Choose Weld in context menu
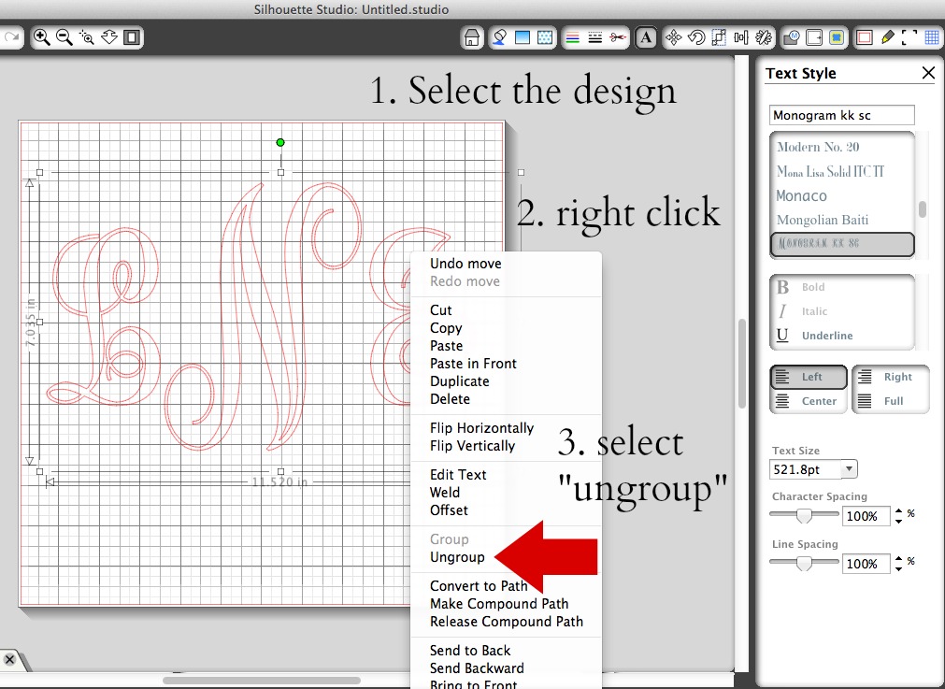The height and width of the screenshot is (689, 945). coord(445,493)
